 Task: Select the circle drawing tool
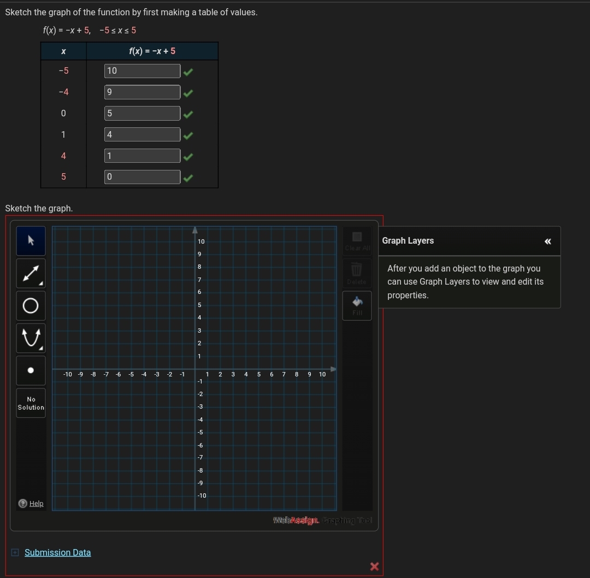(x=31, y=305)
